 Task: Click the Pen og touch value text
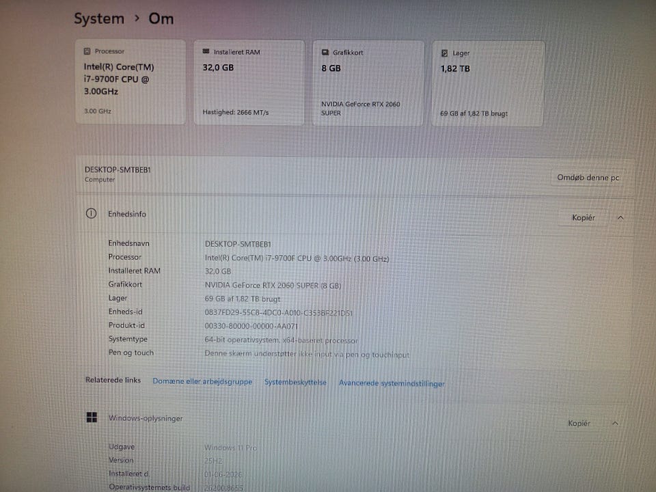(307, 354)
